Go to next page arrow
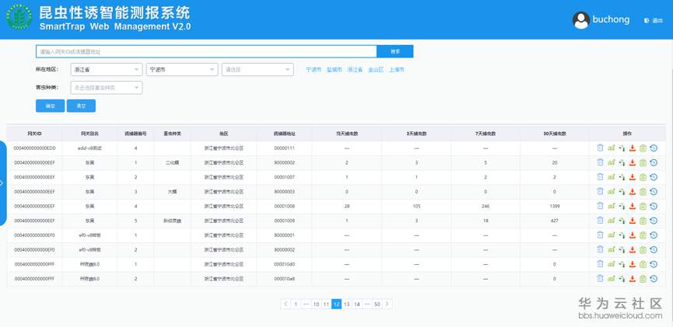Screen dimensions: 673x327 [387, 304]
